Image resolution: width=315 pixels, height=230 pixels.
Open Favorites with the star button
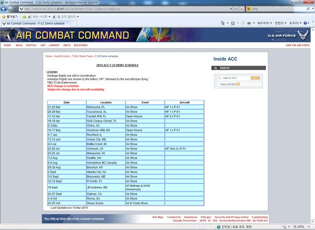point(10,17)
